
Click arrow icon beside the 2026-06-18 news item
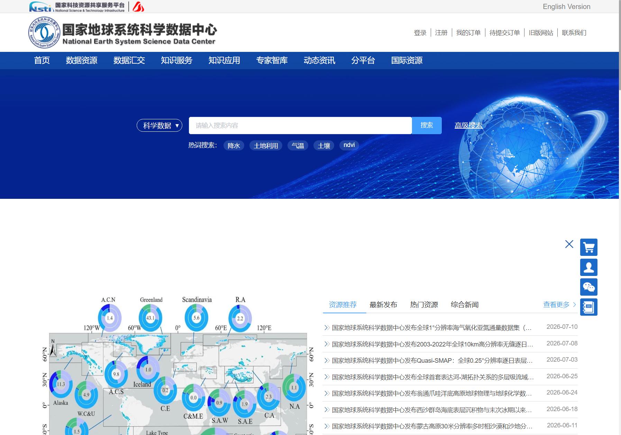tap(327, 410)
